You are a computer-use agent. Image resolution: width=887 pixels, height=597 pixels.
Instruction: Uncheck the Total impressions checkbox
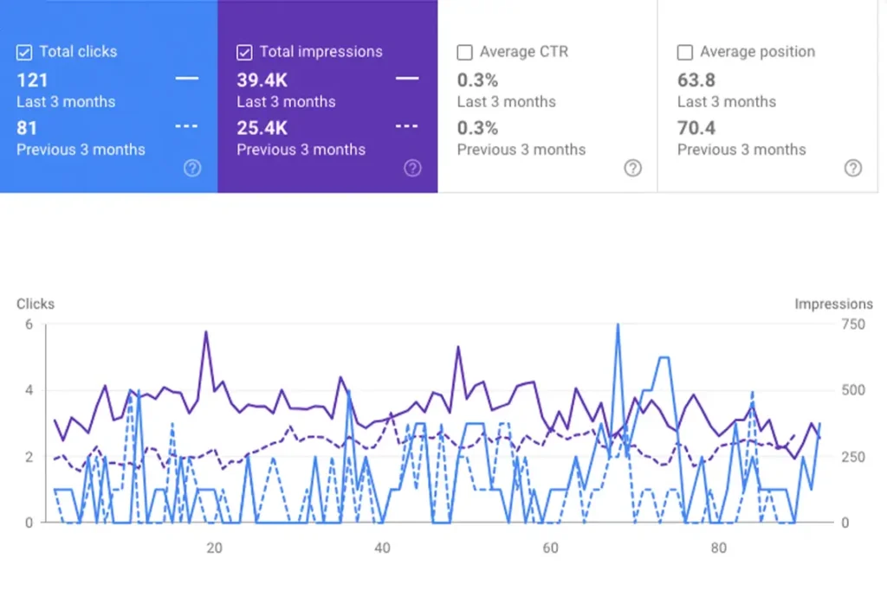pos(243,52)
